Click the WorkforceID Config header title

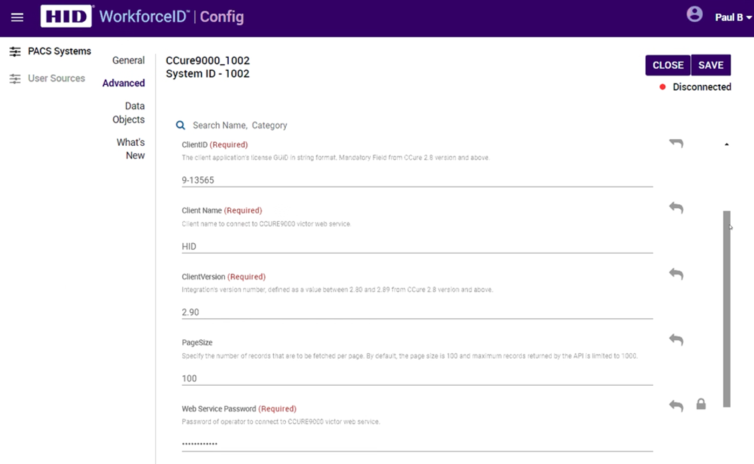(x=171, y=17)
